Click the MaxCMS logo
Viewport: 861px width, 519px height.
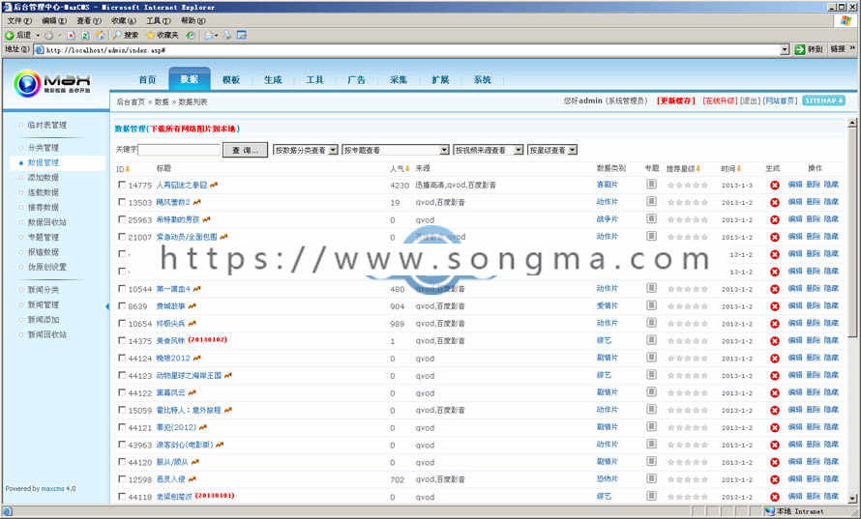point(52,83)
